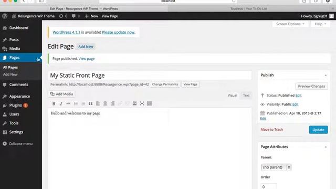Click Please update now link
Screen dimensions: 336x189
118,33
